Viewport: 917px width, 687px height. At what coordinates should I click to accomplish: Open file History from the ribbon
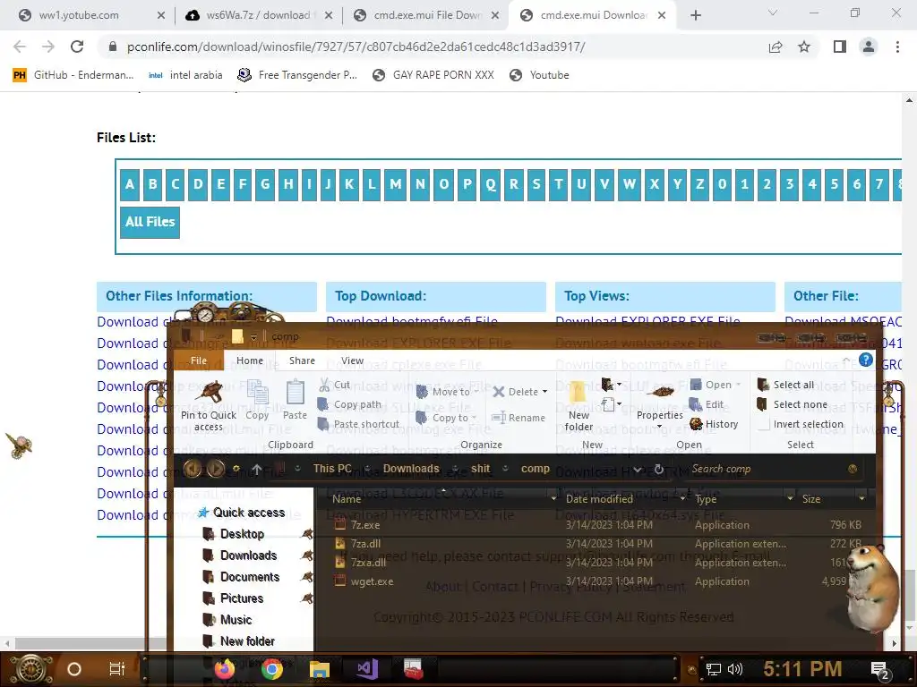coord(714,424)
